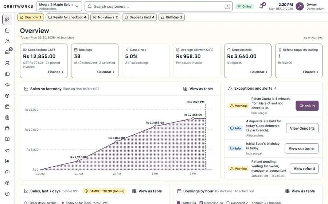Click the Cancel rate 5.0% card
The height and width of the screenshot is (204, 328).
click(145, 61)
